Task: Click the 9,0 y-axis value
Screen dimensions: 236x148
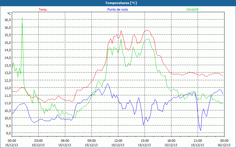Action: [8, 133]
